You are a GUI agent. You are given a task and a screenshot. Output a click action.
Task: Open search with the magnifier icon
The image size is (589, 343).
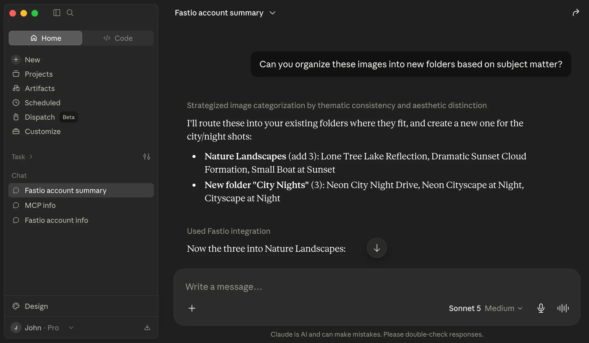tap(70, 13)
